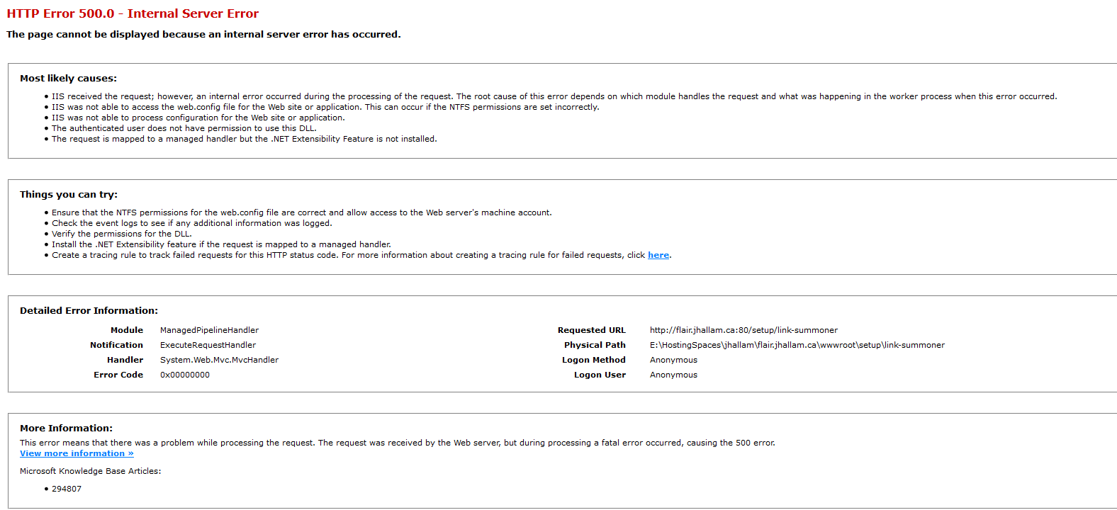Click the requested URL flair.jhallam.ca text
Image resolution: width=1117 pixels, height=510 pixels.
click(743, 330)
